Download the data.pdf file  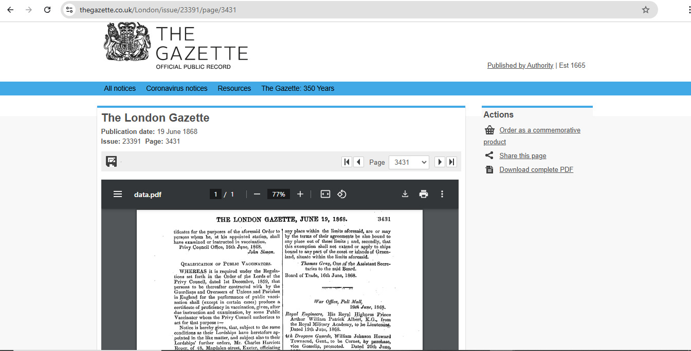pyautogui.click(x=405, y=194)
